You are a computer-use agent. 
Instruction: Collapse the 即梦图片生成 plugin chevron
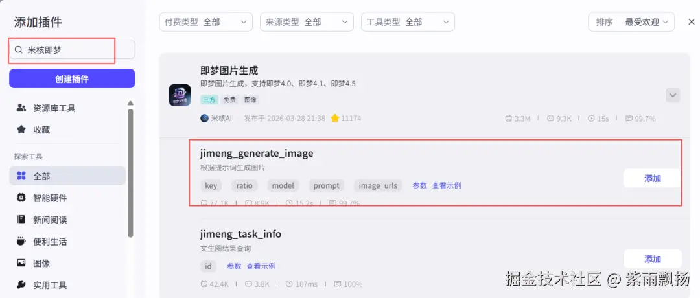click(673, 95)
